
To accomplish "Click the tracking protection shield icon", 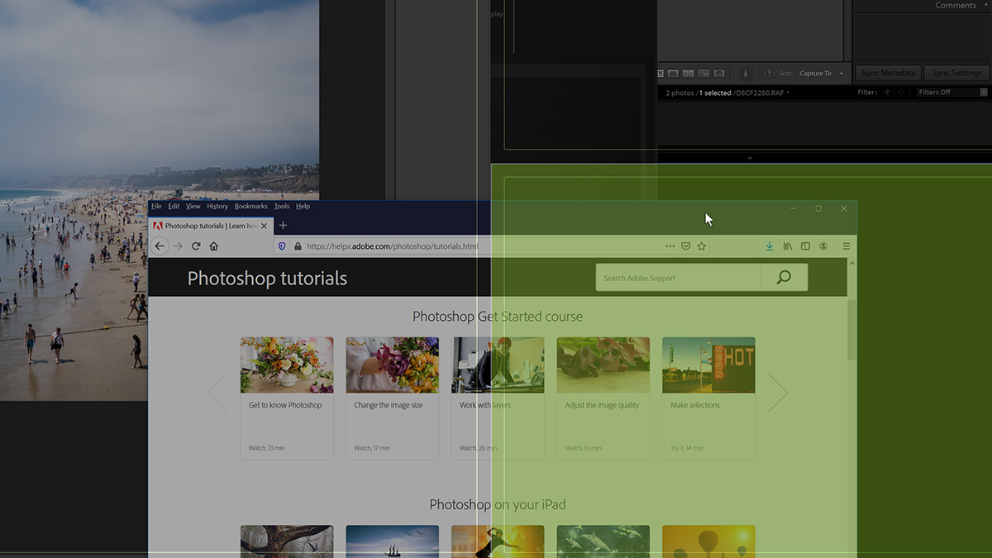I will click(282, 246).
